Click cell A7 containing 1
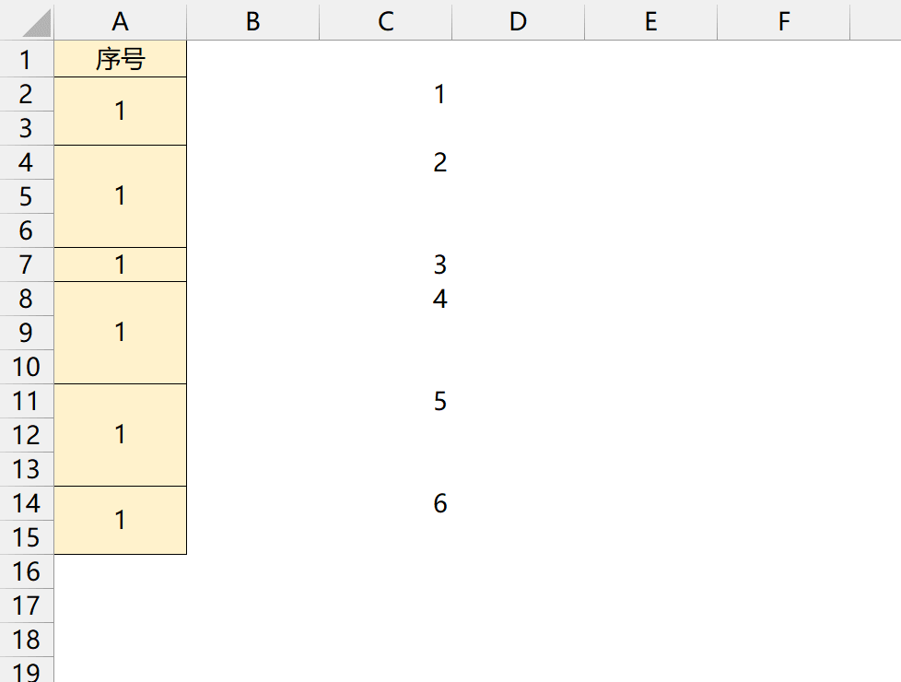The height and width of the screenshot is (682, 901). [x=120, y=265]
